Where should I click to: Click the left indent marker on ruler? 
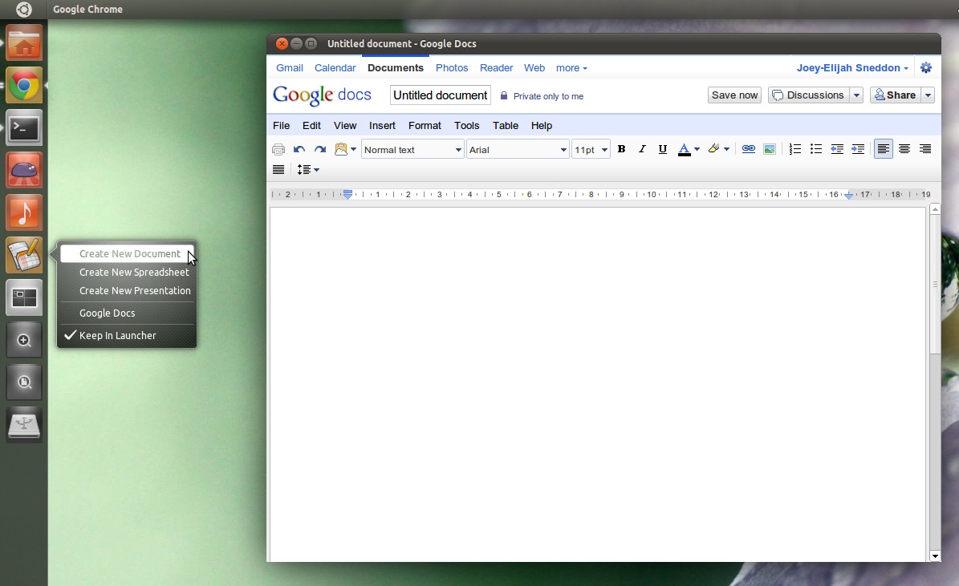[x=347, y=194]
